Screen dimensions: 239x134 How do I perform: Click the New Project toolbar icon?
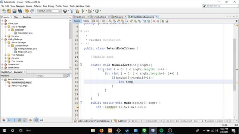pos(9,11)
